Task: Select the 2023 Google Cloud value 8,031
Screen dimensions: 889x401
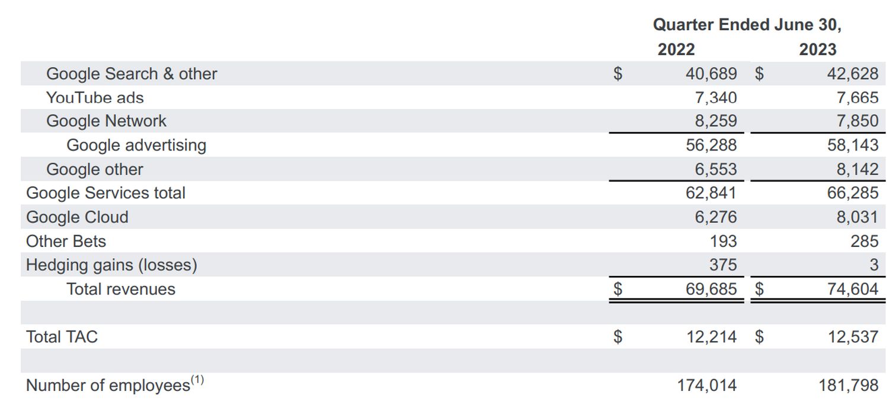Action: [x=857, y=217]
